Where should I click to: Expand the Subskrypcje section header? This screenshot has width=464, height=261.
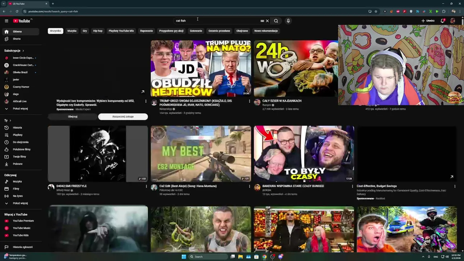tap(14, 51)
